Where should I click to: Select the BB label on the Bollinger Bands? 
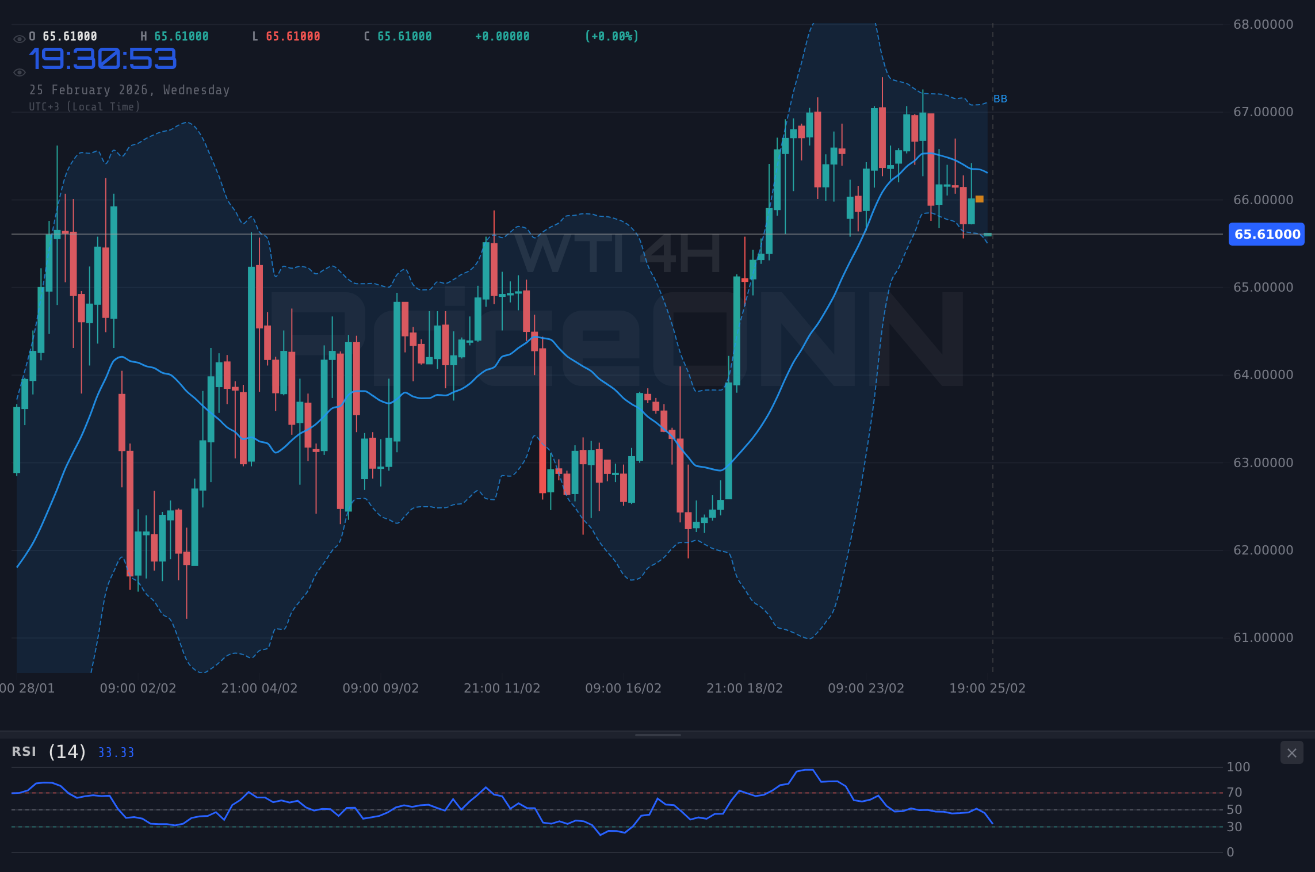pyautogui.click(x=1000, y=98)
